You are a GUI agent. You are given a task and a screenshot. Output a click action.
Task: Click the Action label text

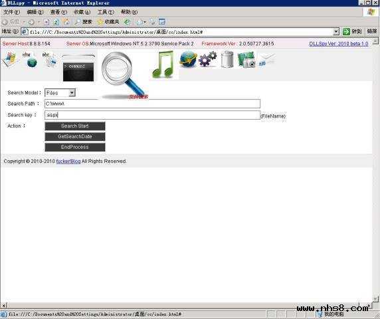pyautogui.click(x=16, y=126)
